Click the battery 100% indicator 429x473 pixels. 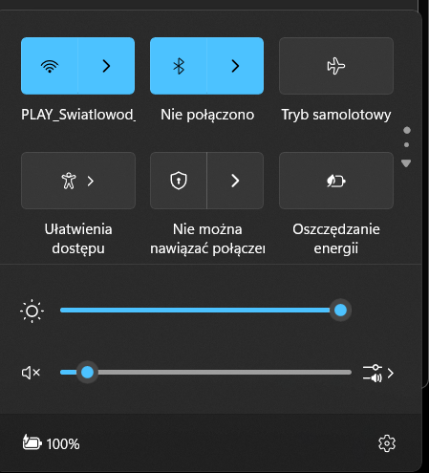(x=51, y=443)
